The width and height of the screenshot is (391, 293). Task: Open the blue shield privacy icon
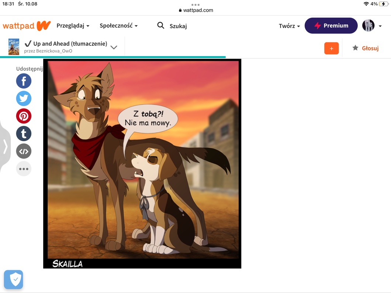tap(14, 279)
